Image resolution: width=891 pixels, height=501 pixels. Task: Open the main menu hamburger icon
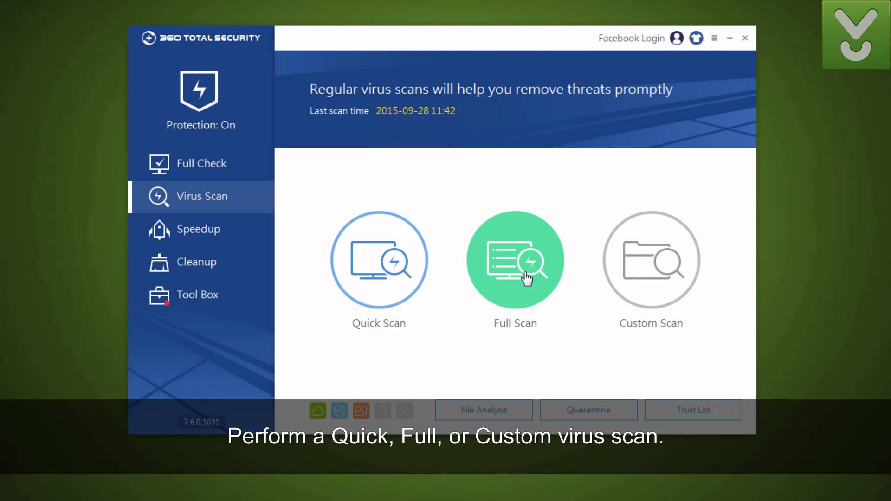point(715,38)
